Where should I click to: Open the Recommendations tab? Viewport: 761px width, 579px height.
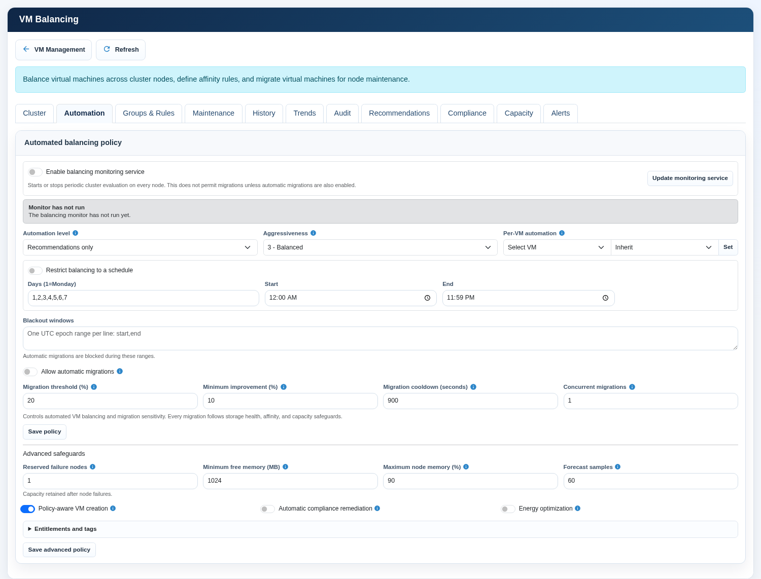click(399, 113)
